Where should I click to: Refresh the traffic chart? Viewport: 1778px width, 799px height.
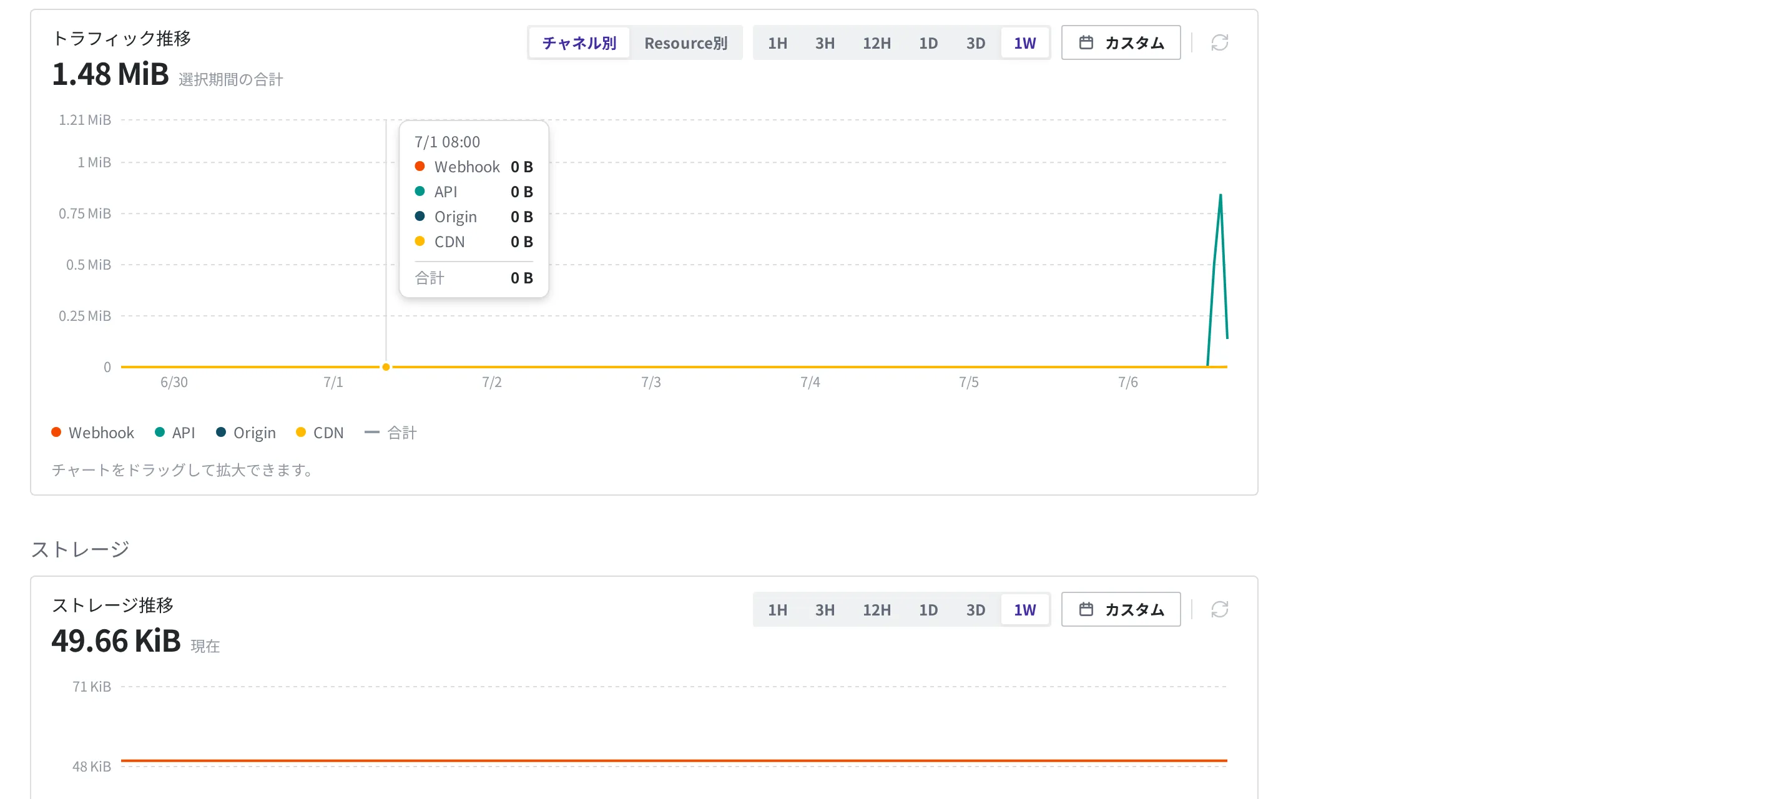[1219, 43]
